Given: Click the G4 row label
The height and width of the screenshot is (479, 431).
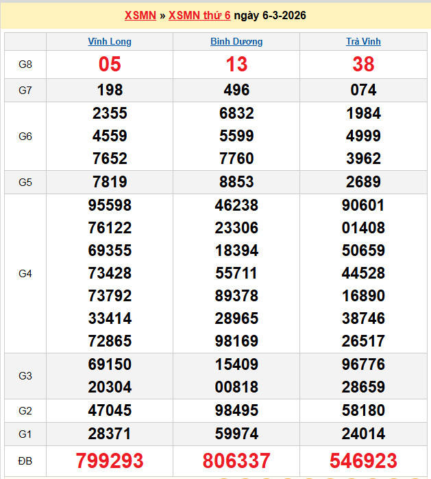Looking at the screenshot, I should click(x=25, y=273).
